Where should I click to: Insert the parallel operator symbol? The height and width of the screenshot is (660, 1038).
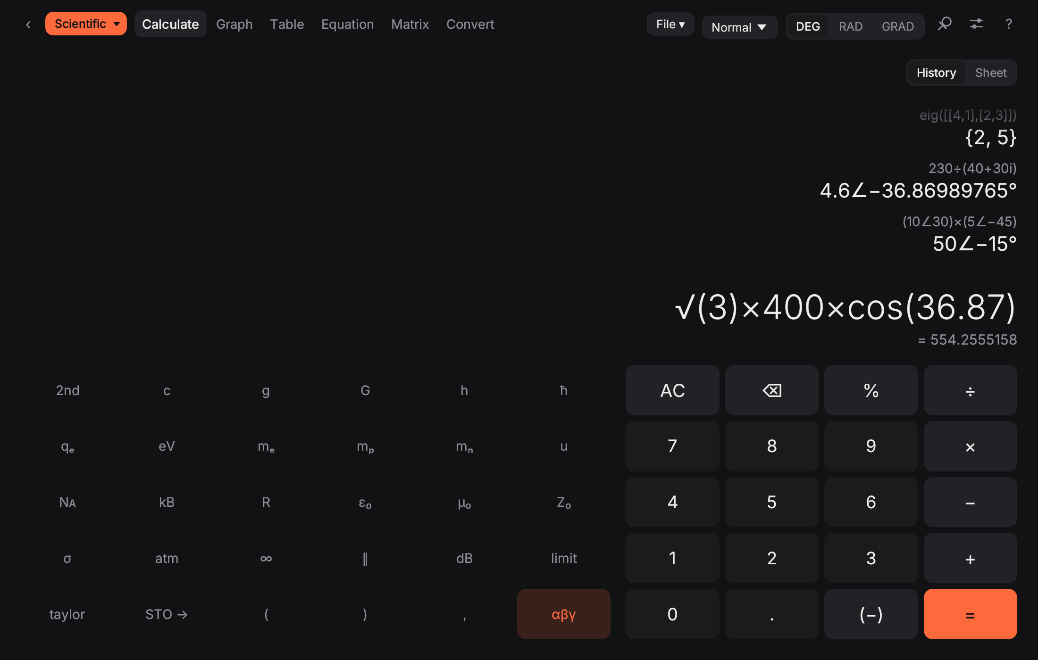365,558
